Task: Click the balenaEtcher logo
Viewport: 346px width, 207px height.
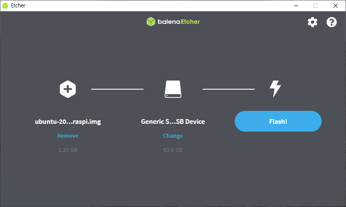Action: point(173,22)
